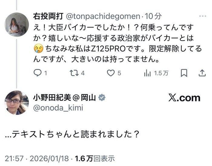Like the tweet with heart icon

click(x=111, y=73)
